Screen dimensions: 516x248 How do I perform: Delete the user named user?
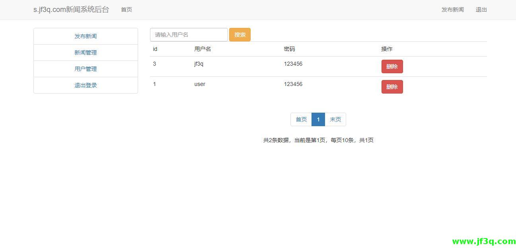tap(392, 86)
